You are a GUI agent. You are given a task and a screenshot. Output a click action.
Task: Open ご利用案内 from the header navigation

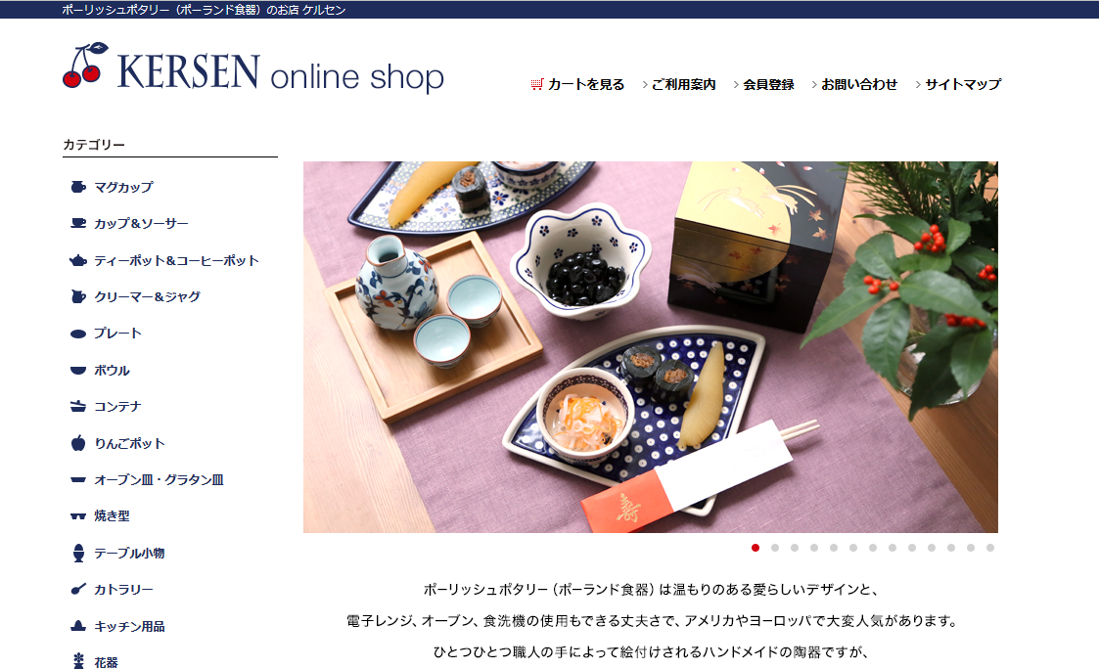pos(683,85)
